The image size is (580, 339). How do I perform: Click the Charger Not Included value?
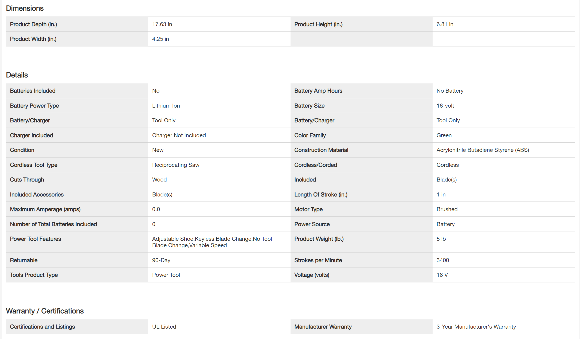click(x=179, y=135)
